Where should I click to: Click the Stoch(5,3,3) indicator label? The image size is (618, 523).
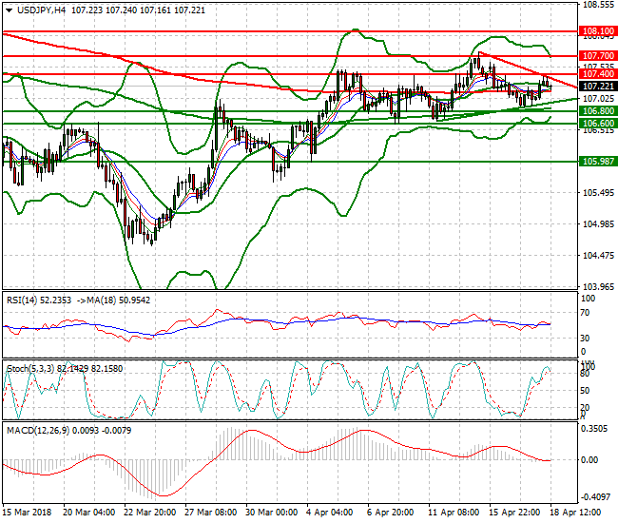click(x=65, y=369)
